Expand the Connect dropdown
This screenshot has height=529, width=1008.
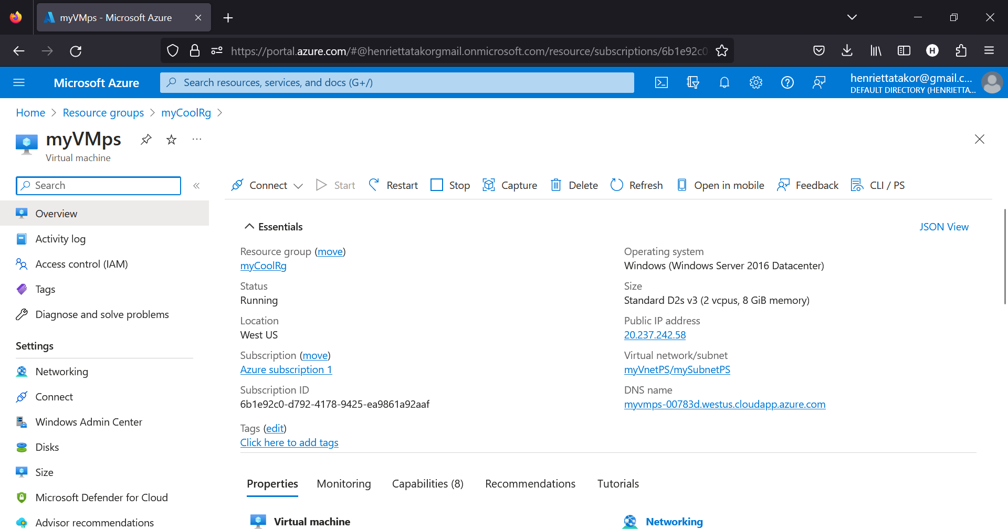click(x=298, y=186)
